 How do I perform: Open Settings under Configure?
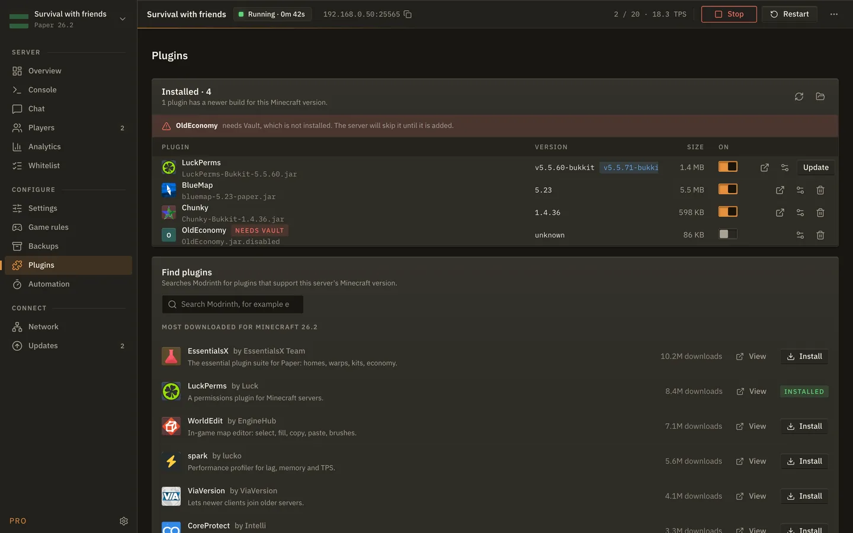[x=69, y=208]
